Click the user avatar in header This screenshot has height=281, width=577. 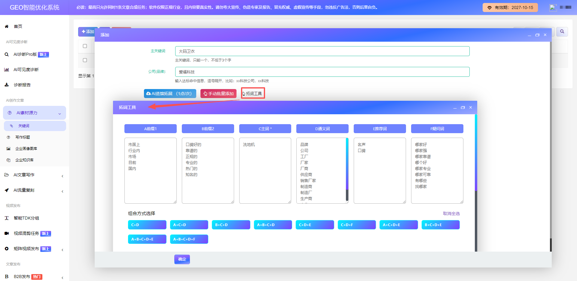tap(553, 7)
